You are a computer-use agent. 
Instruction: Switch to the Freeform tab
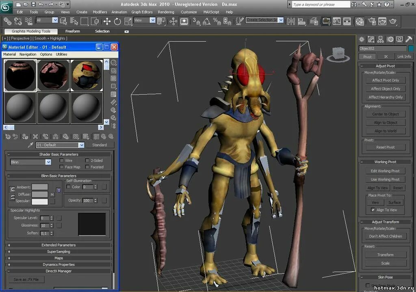[x=73, y=31]
